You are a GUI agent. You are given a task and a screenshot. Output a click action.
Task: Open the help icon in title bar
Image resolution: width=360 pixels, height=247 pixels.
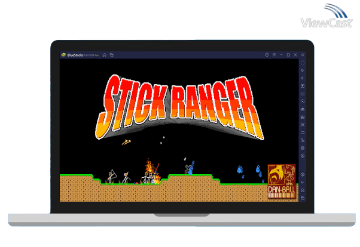267,55
